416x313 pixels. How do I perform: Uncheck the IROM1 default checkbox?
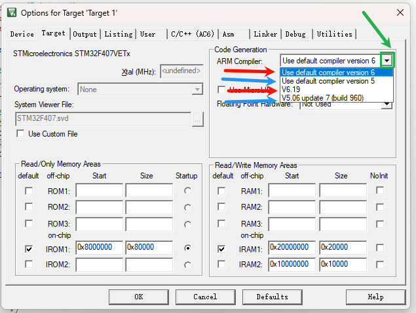(28, 249)
